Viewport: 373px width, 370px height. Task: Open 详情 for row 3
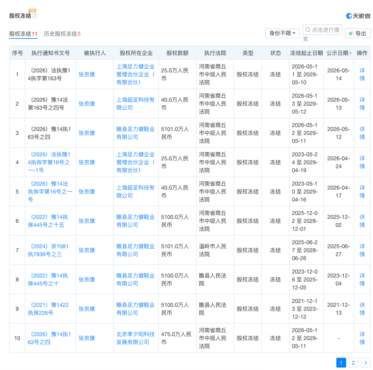pos(362,133)
